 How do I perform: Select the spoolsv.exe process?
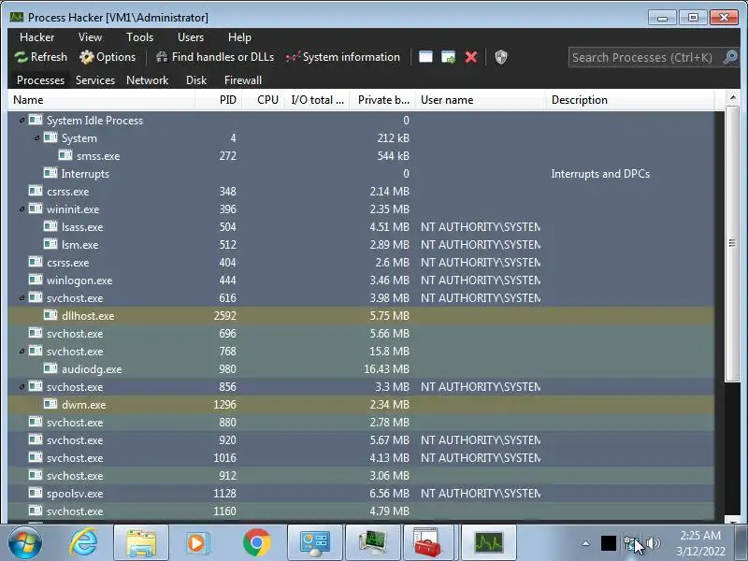pos(361,494)
